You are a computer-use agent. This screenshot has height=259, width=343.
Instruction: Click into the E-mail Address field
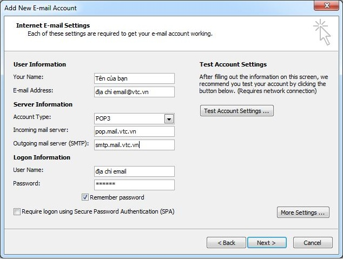point(134,92)
